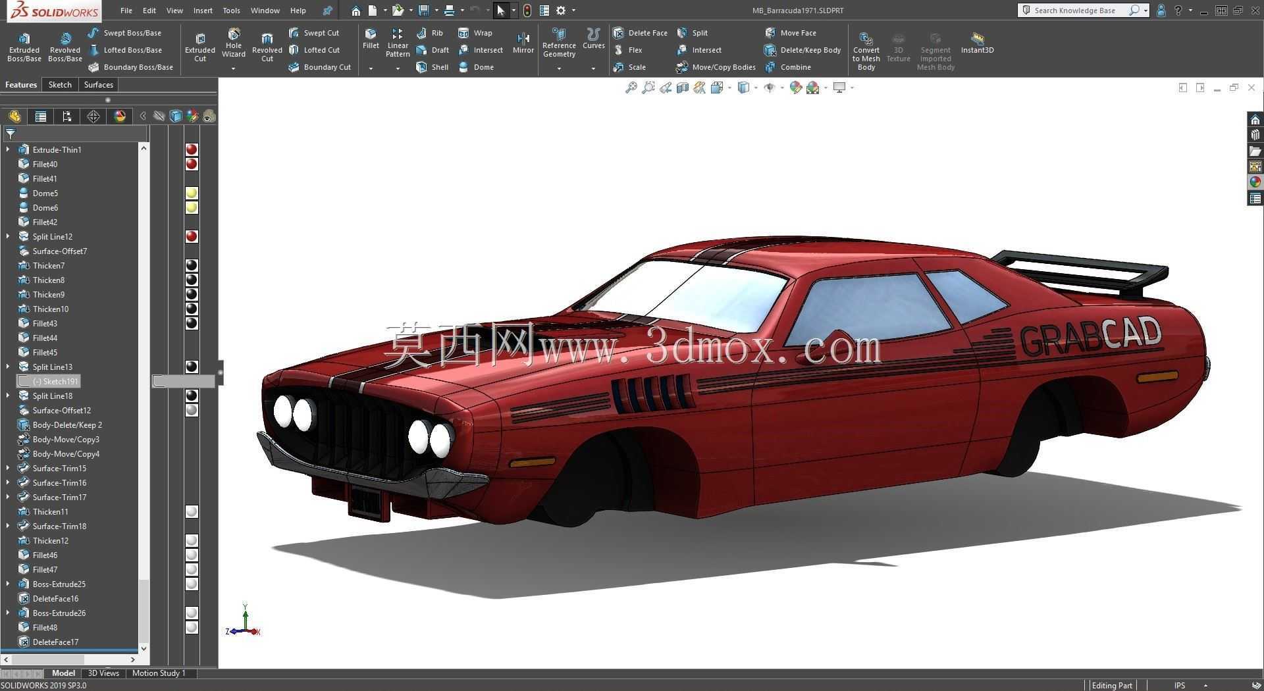Switch to the 3D Views tab
This screenshot has height=691, width=1264.
[x=103, y=673]
